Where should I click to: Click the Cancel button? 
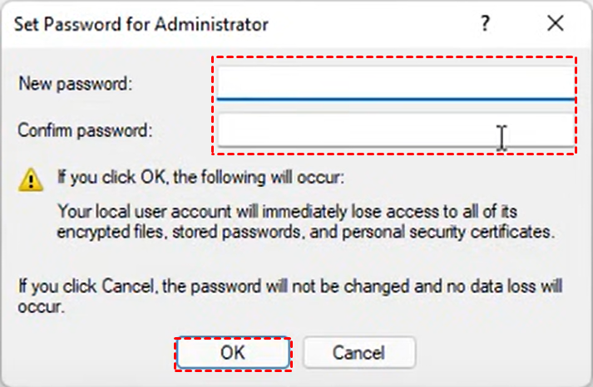point(359,353)
